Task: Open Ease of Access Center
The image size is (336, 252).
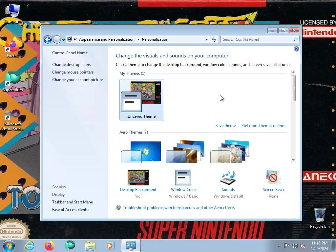Action: [71, 210]
